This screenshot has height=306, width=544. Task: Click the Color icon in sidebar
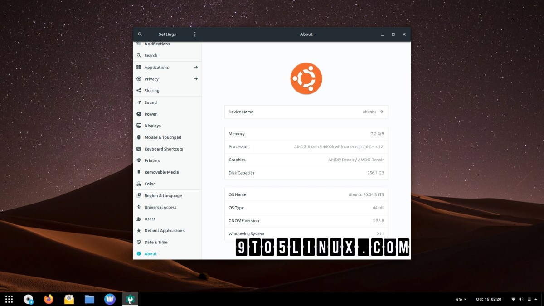139,184
